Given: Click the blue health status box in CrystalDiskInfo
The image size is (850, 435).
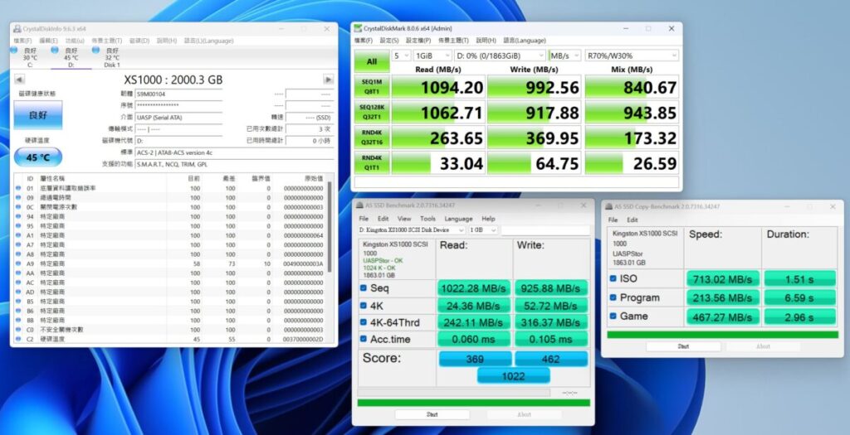Looking at the screenshot, I should coord(38,114).
